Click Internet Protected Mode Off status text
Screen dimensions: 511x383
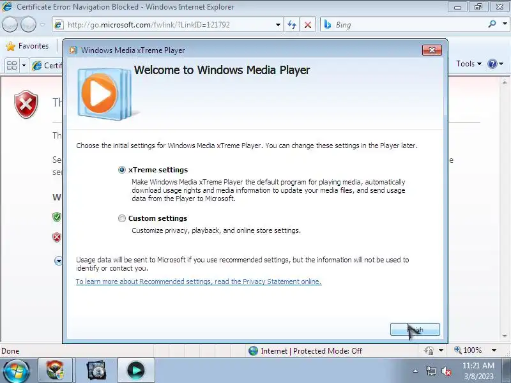click(312, 350)
